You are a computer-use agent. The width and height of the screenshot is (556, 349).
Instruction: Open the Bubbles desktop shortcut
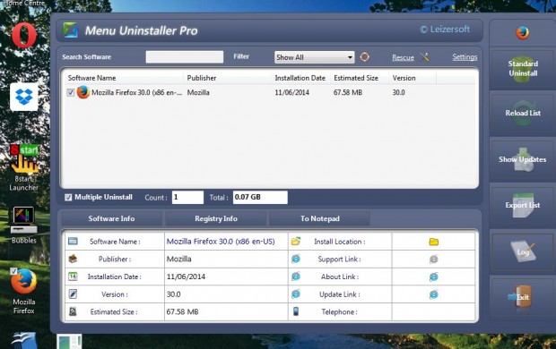pos(23,226)
